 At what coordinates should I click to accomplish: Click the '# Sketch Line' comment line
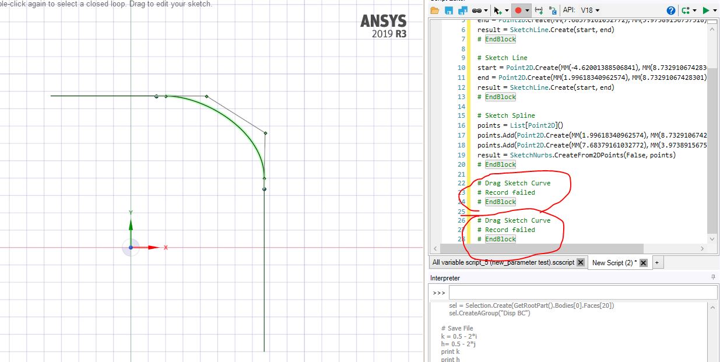coord(502,58)
